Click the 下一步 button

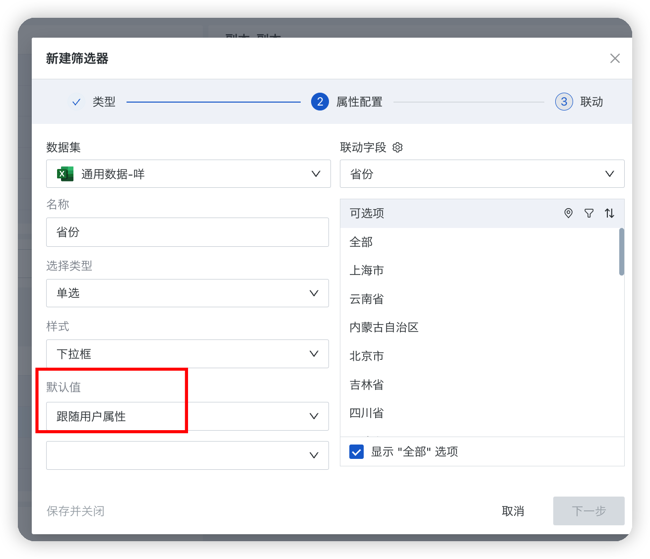(x=589, y=511)
